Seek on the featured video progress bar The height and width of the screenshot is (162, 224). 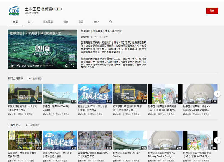click(42, 62)
